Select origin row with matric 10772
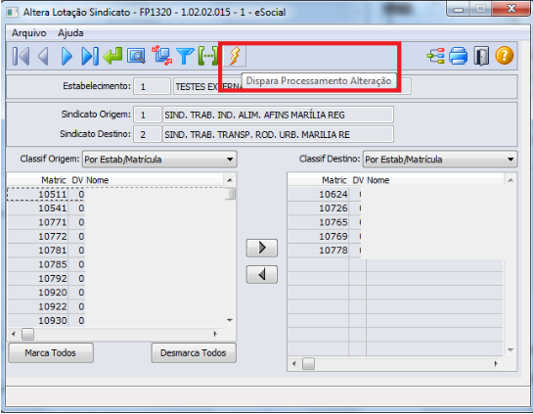533x414 pixels. (115, 236)
